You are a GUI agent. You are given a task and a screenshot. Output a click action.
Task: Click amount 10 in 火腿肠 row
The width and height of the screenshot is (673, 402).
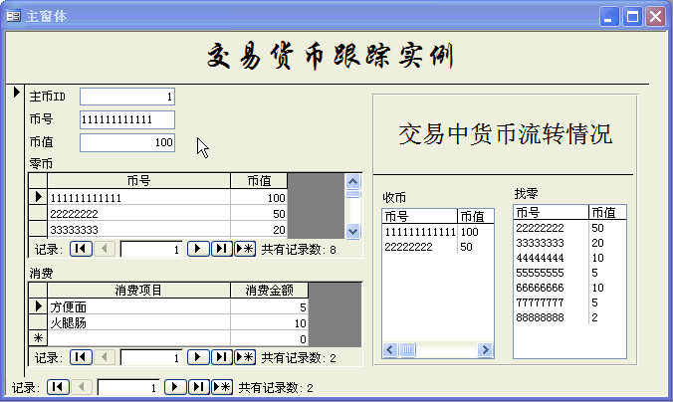(269, 322)
